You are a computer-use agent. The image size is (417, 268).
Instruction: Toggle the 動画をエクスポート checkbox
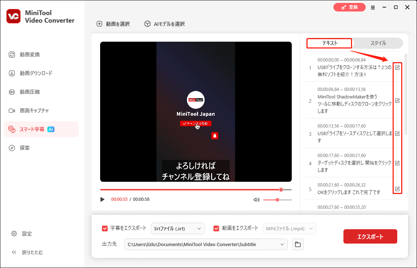216,228
